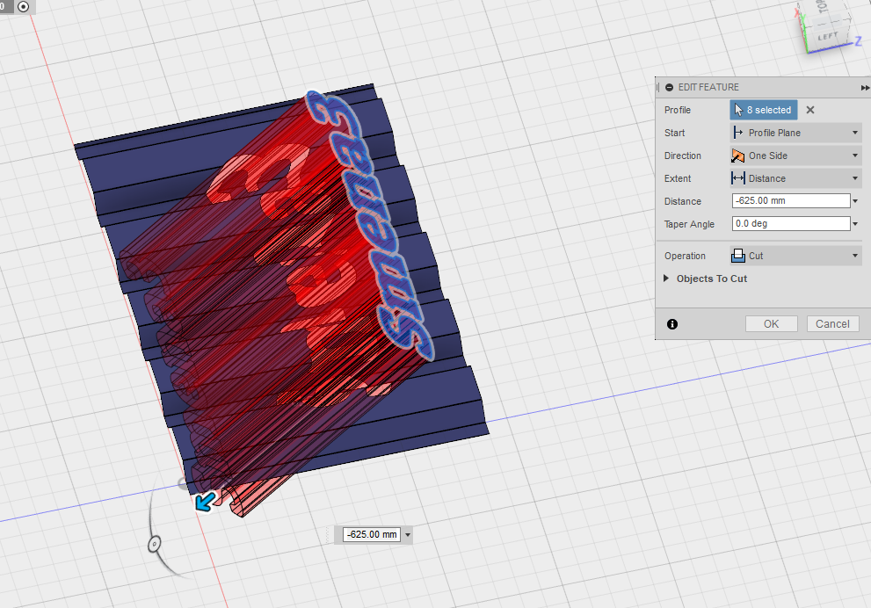Click the Taper Angle input field
The image size is (871, 608).
(x=789, y=224)
